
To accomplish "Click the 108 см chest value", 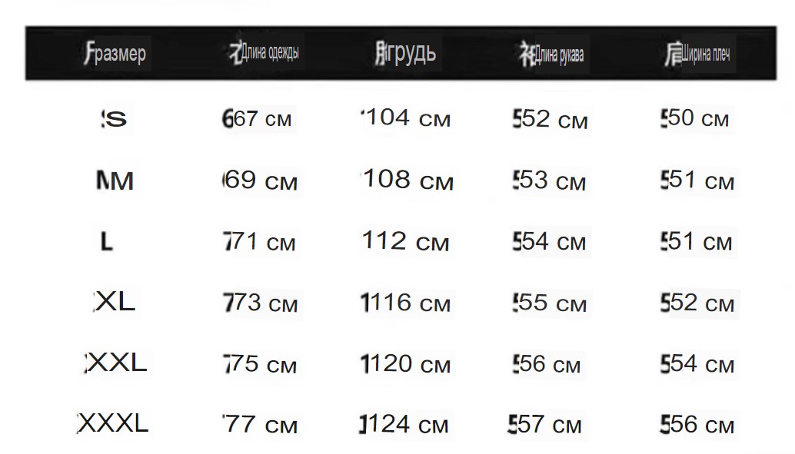I will (407, 181).
